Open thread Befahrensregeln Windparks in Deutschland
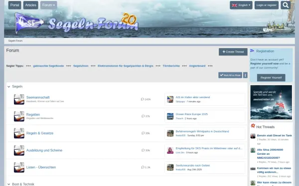This screenshot has width=299, height=186. (202, 131)
